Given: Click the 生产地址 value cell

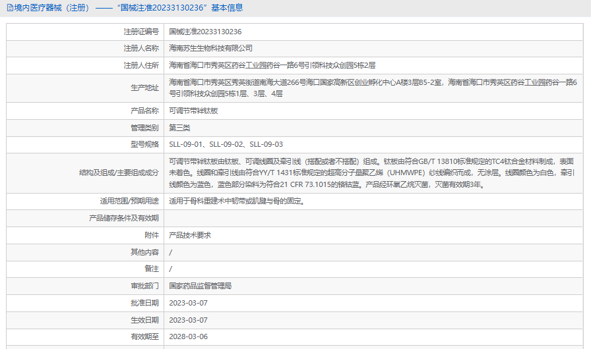Looking at the screenshot, I should tap(373, 88).
